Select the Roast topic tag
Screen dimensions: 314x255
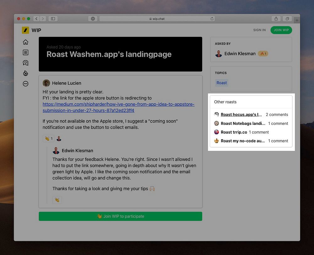click(221, 82)
